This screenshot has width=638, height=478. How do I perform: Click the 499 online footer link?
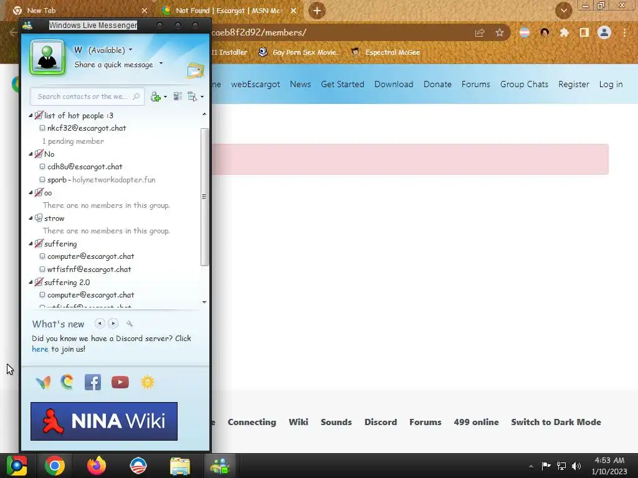[476, 422]
